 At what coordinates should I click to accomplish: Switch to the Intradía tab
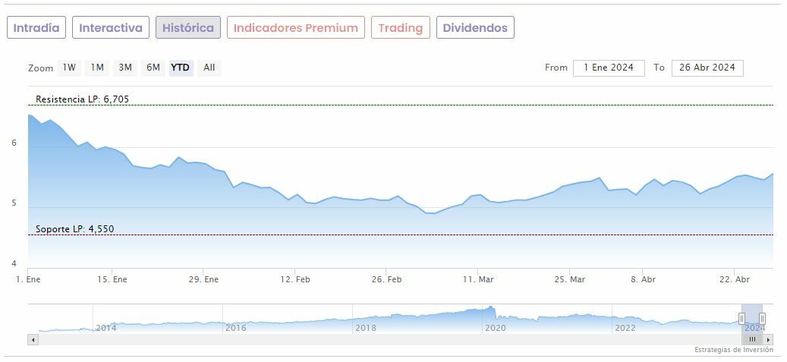point(36,28)
